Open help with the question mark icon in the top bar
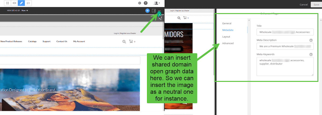This screenshot has width=322, height=115. 146,3
